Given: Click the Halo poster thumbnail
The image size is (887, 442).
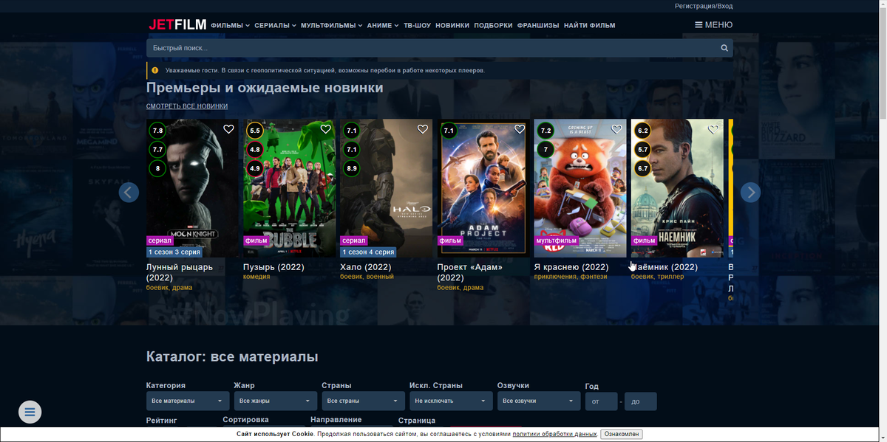Looking at the screenshot, I should point(386,188).
